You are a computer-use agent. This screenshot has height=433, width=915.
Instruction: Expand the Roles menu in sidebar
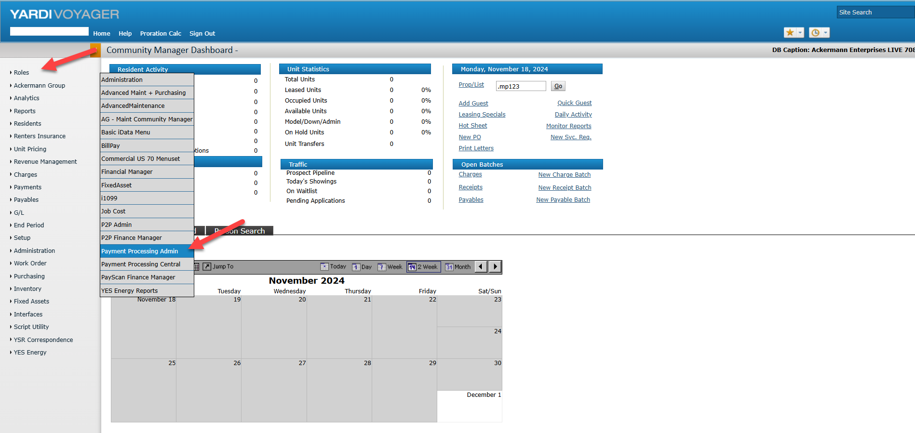coord(21,73)
